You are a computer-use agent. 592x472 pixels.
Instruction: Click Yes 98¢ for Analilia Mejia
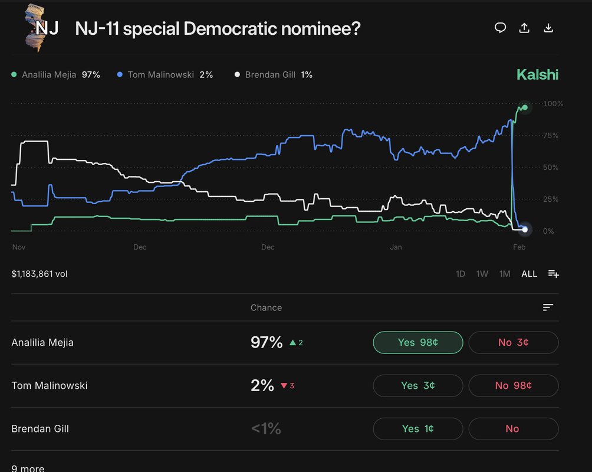(417, 342)
